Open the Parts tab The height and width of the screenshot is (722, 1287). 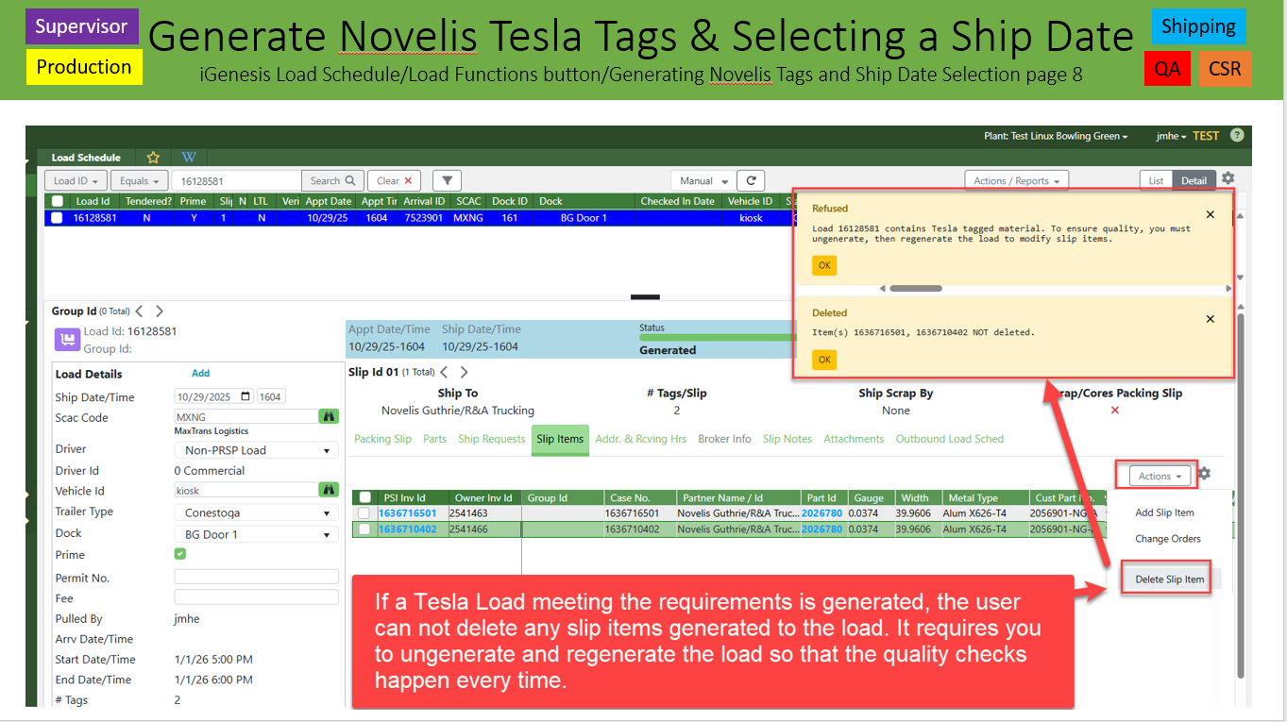tap(434, 439)
